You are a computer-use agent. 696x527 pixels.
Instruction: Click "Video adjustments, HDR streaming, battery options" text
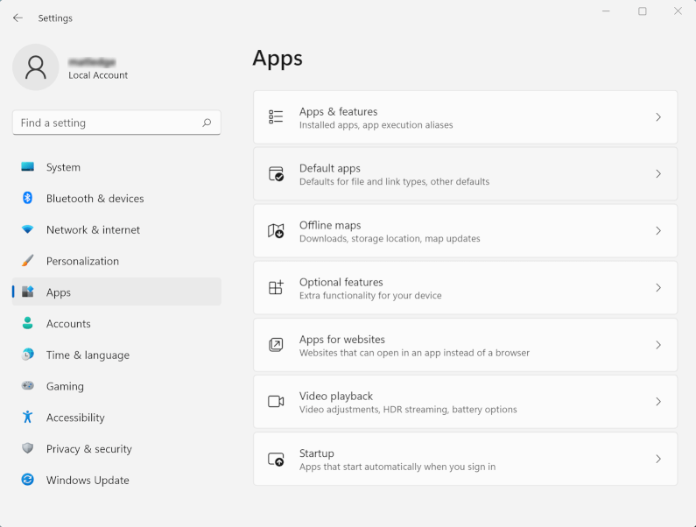(408, 410)
